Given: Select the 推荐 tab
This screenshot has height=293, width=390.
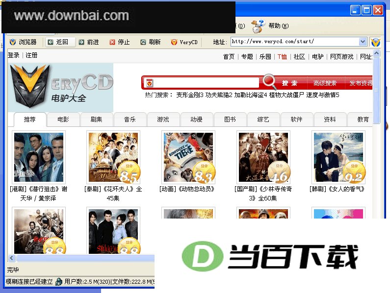Looking at the screenshot, I should (x=30, y=120).
